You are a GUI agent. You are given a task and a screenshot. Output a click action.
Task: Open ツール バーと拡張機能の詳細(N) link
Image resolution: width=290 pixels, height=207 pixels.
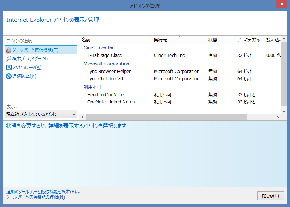coord(35,197)
